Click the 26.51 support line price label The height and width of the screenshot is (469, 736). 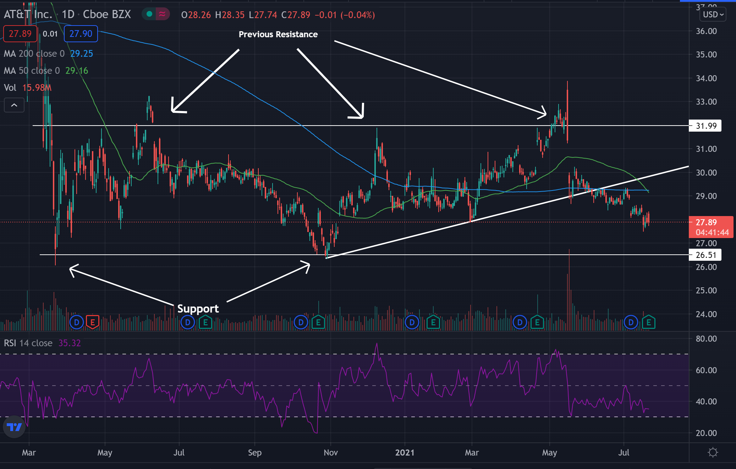[x=705, y=255]
